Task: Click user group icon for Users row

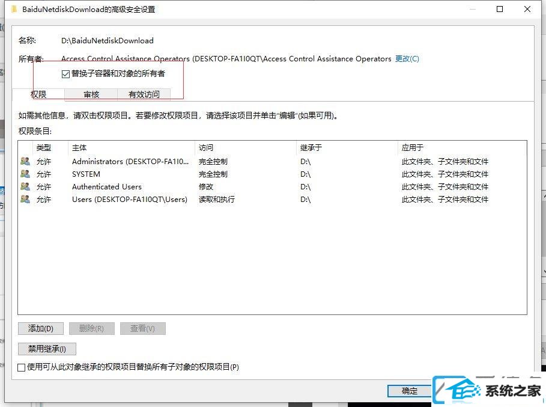Action: click(x=25, y=199)
